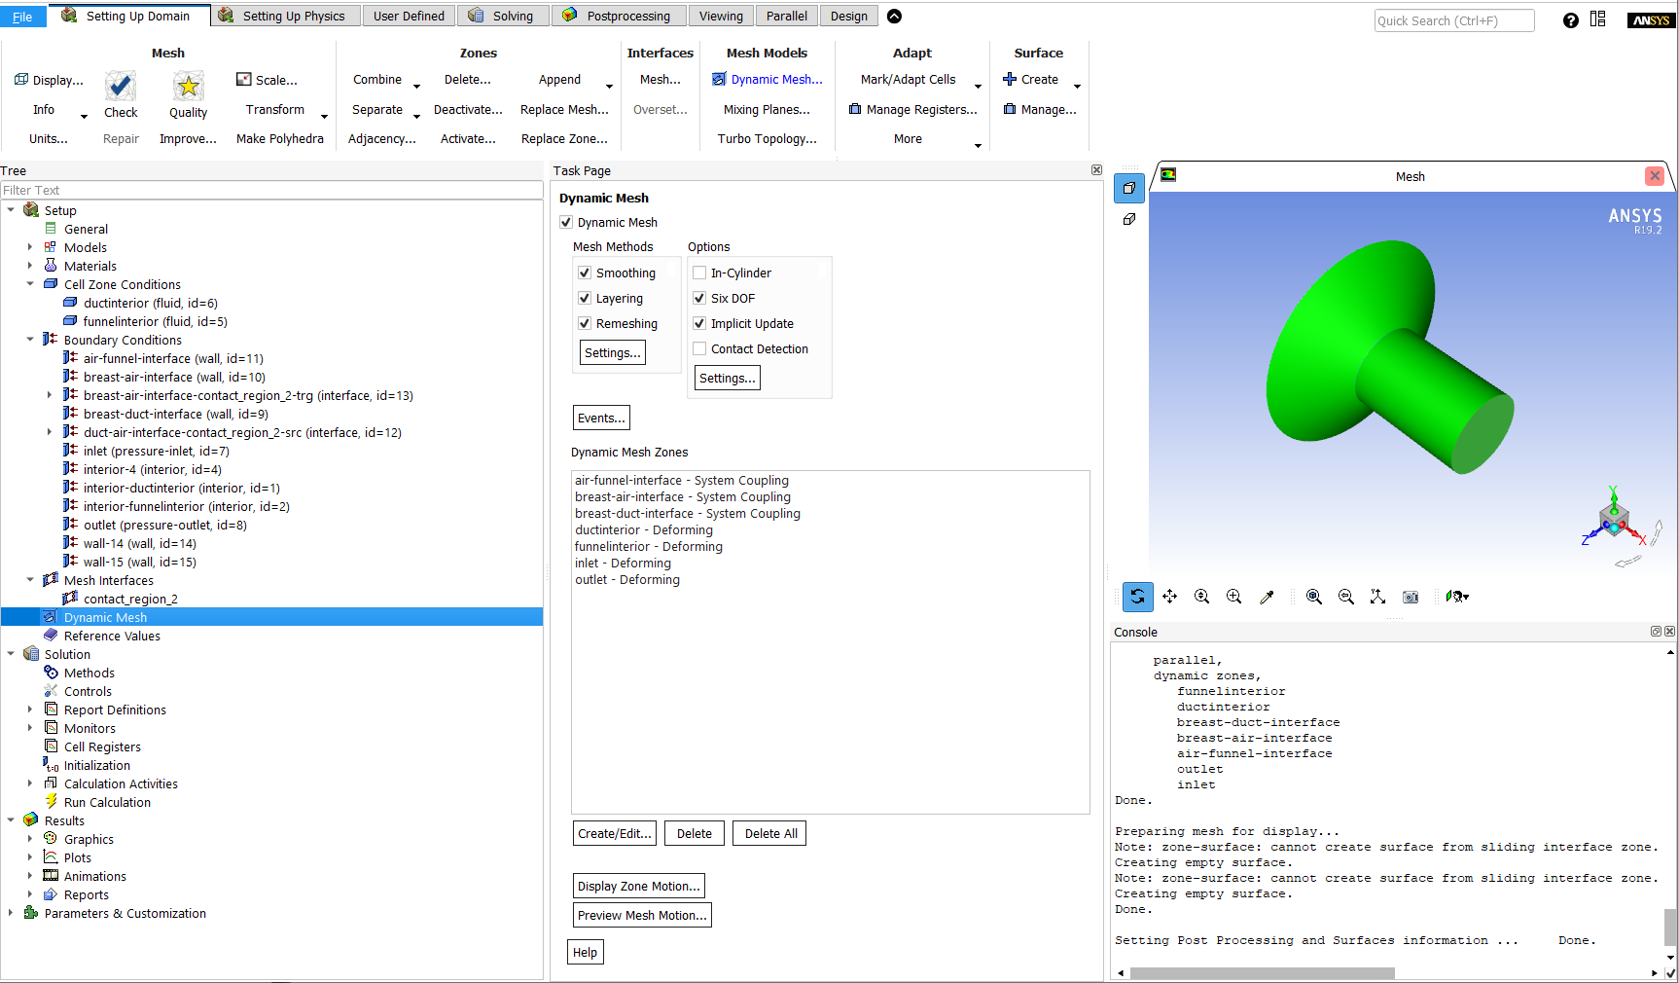This screenshot has height=983, width=1679.
Task: Collapse the Cell Zone Conditions node
Action: click(30, 284)
